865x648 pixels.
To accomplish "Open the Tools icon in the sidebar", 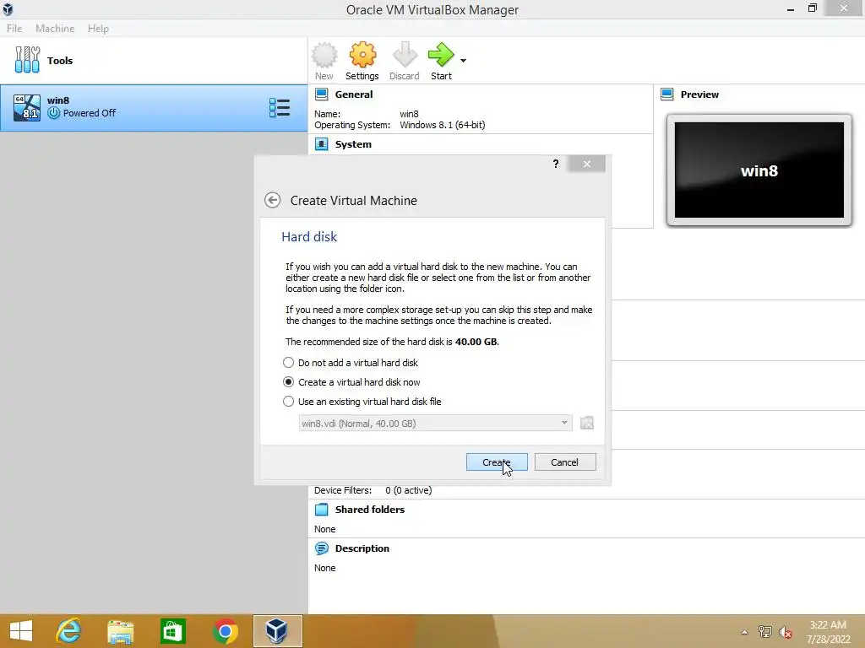I will (x=27, y=60).
